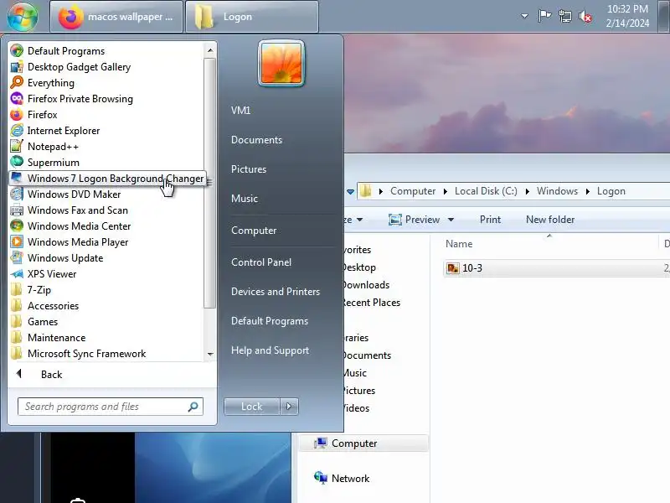Image resolution: width=670 pixels, height=503 pixels.
Task: Open the network tray icon
Action: tap(564, 16)
